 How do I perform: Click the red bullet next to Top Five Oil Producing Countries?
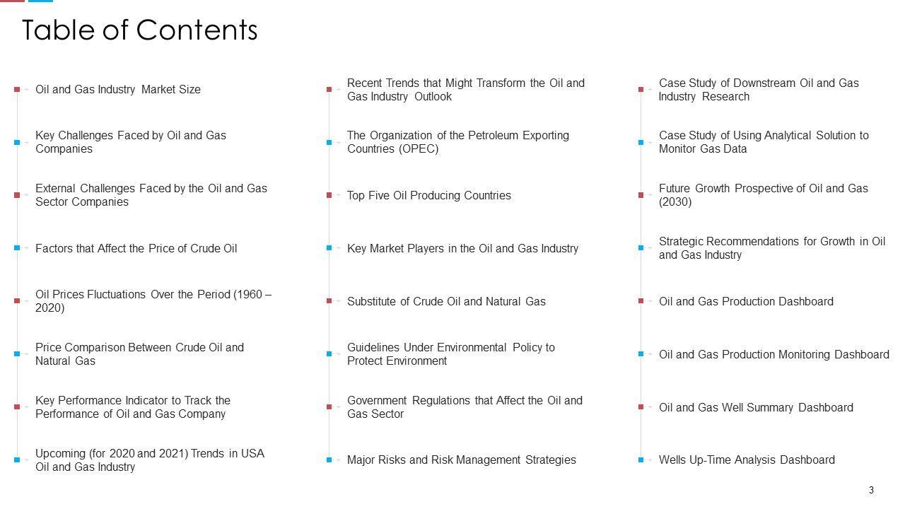329,195
